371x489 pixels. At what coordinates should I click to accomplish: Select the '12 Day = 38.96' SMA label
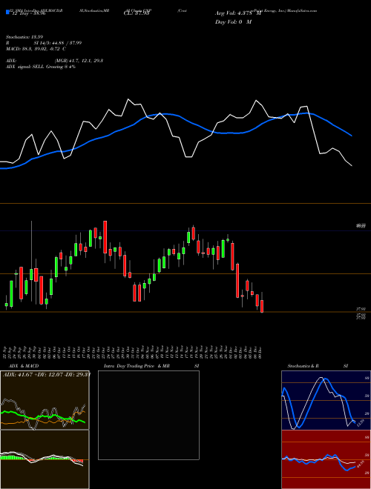click(29, 14)
